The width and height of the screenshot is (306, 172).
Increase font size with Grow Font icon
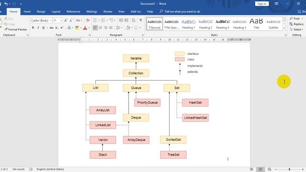[x=66, y=21]
